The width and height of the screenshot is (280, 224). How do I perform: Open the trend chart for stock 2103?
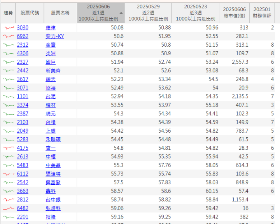[9, 122]
